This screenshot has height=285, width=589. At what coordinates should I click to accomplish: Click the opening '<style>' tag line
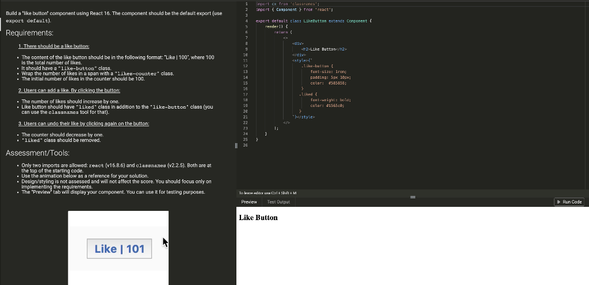click(x=303, y=60)
